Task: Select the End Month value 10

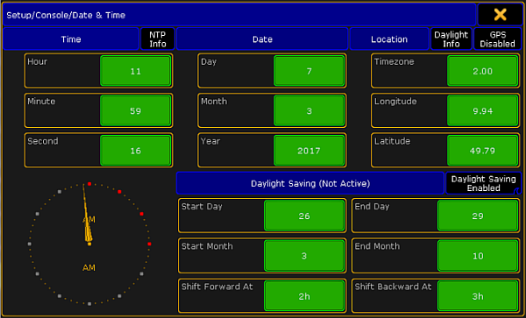Action: tap(478, 256)
